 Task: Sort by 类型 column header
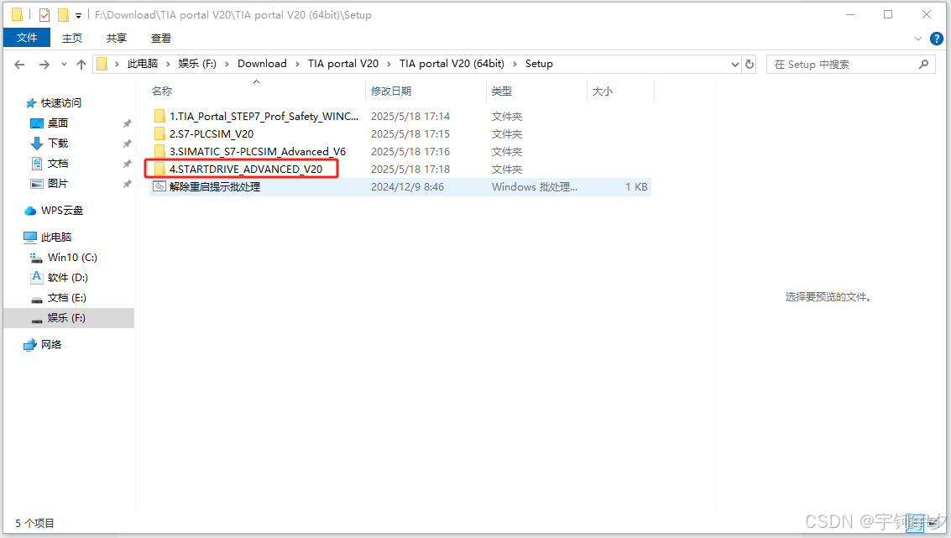click(502, 91)
